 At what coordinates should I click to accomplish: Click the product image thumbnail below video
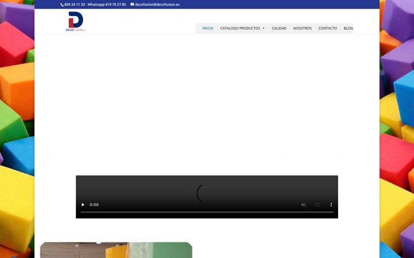(x=116, y=250)
